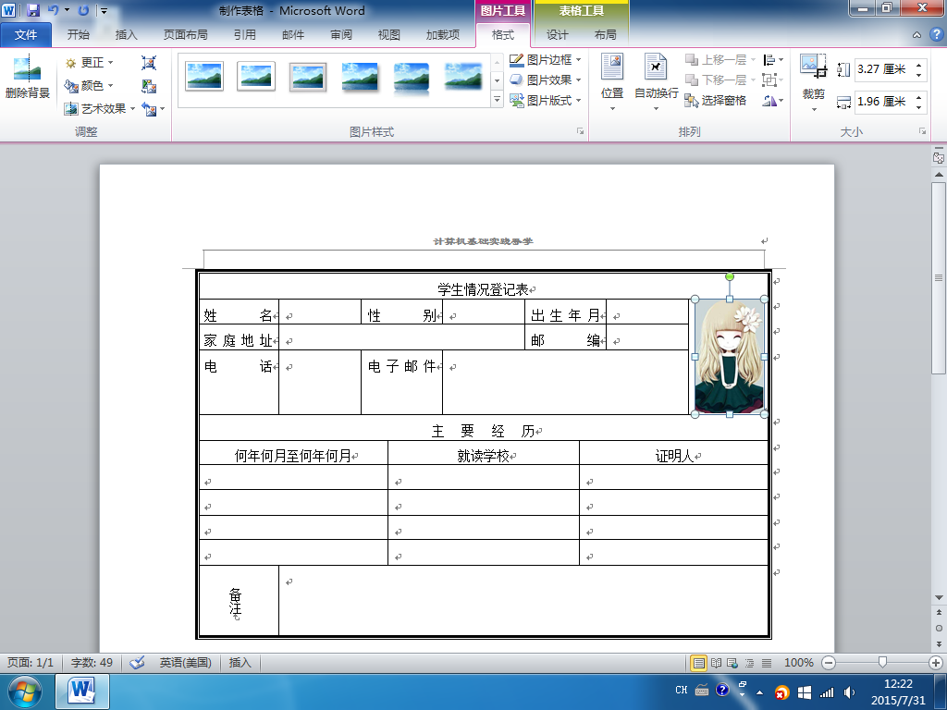Click the zoom slider handle

coord(882,663)
